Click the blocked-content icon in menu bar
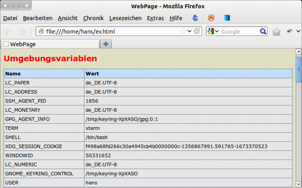The image size is (302, 188). [x=211, y=18]
